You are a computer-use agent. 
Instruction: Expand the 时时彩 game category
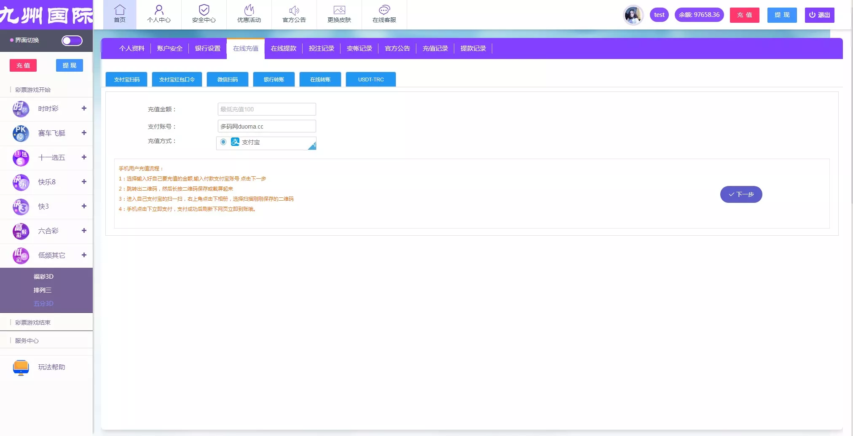coord(84,108)
